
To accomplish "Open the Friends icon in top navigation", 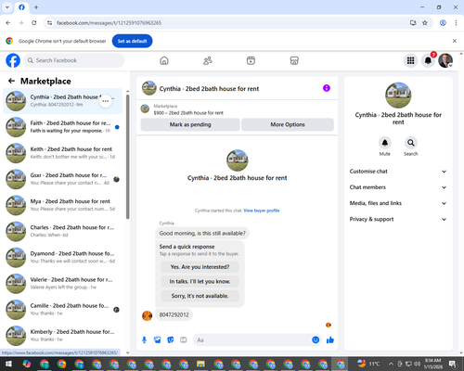I will coord(208,60).
